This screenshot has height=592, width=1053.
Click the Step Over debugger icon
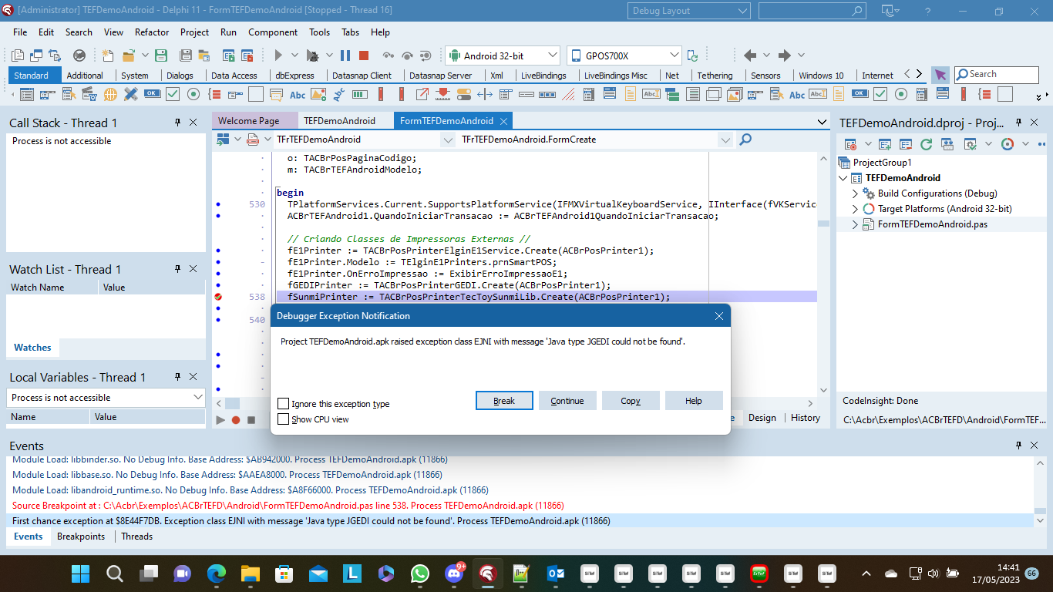[407, 55]
